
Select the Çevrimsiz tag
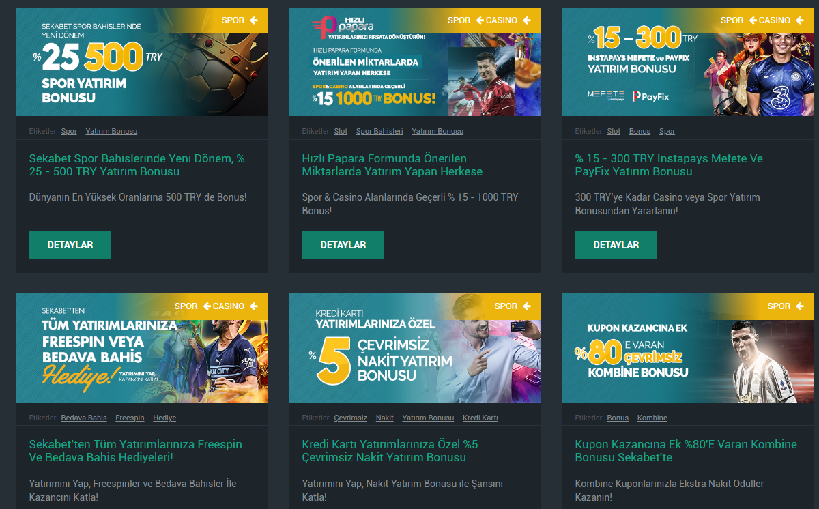[351, 418]
